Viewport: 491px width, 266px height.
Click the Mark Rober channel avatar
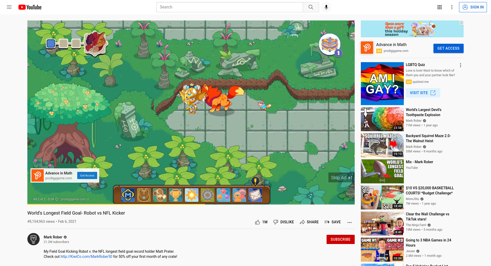[34, 239]
